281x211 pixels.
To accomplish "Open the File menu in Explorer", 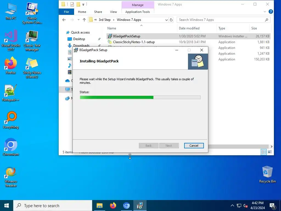I will [x=66, y=12].
